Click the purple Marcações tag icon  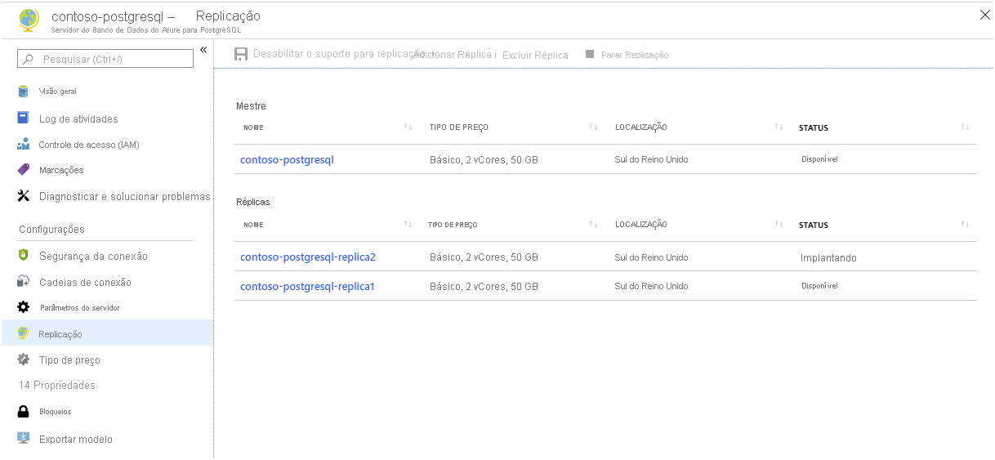tap(24, 170)
